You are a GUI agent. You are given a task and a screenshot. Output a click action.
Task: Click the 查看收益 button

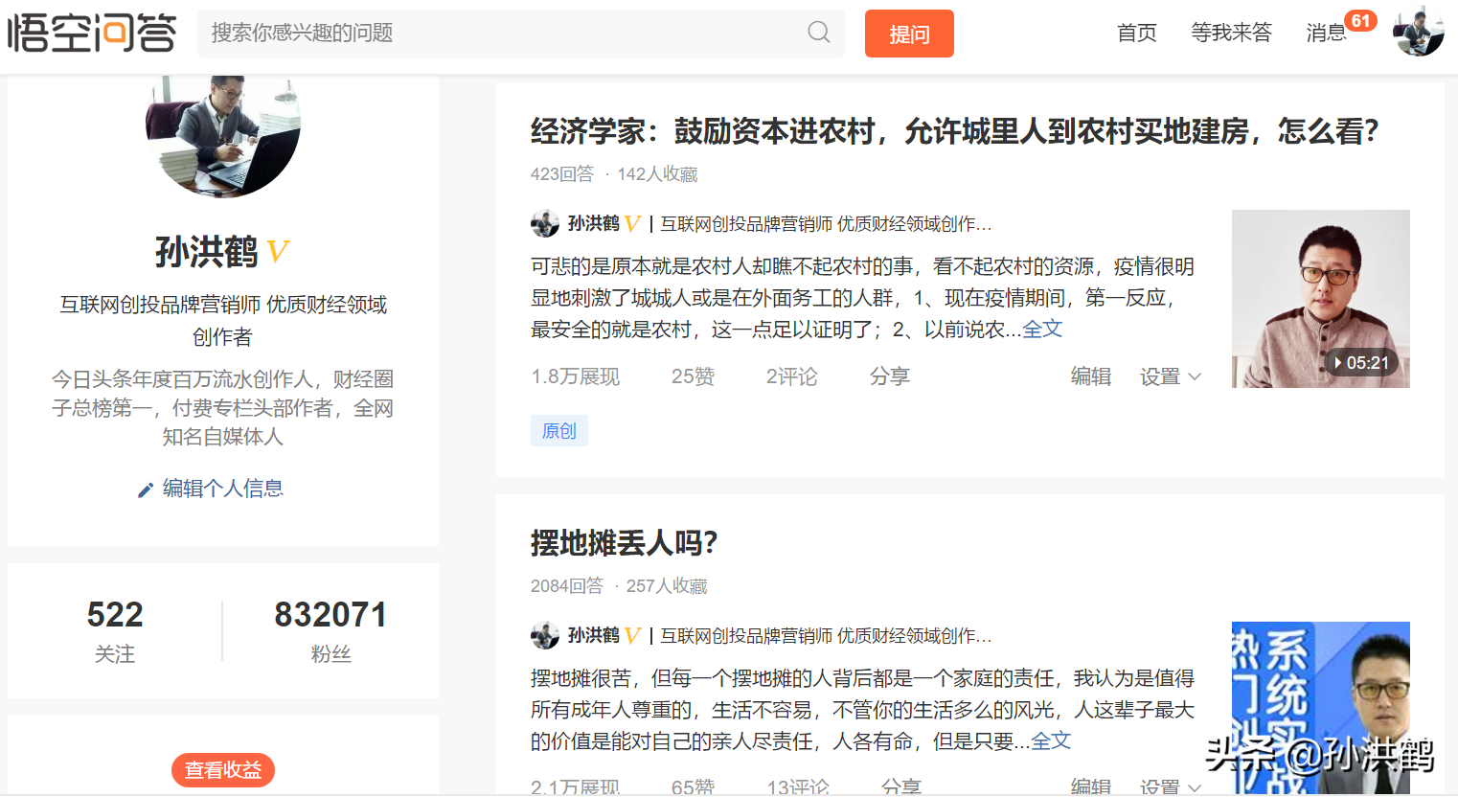point(222,769)
